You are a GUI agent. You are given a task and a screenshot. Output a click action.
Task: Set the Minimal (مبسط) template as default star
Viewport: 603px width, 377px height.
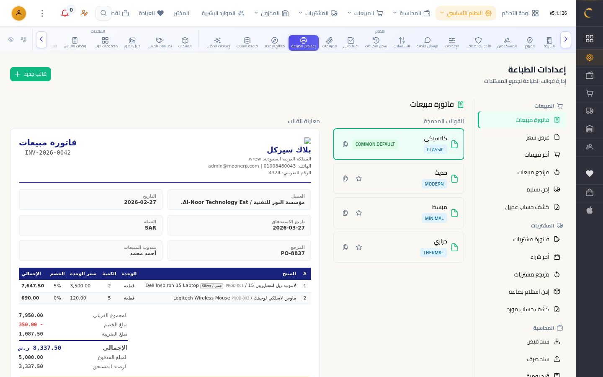point(359,213)
